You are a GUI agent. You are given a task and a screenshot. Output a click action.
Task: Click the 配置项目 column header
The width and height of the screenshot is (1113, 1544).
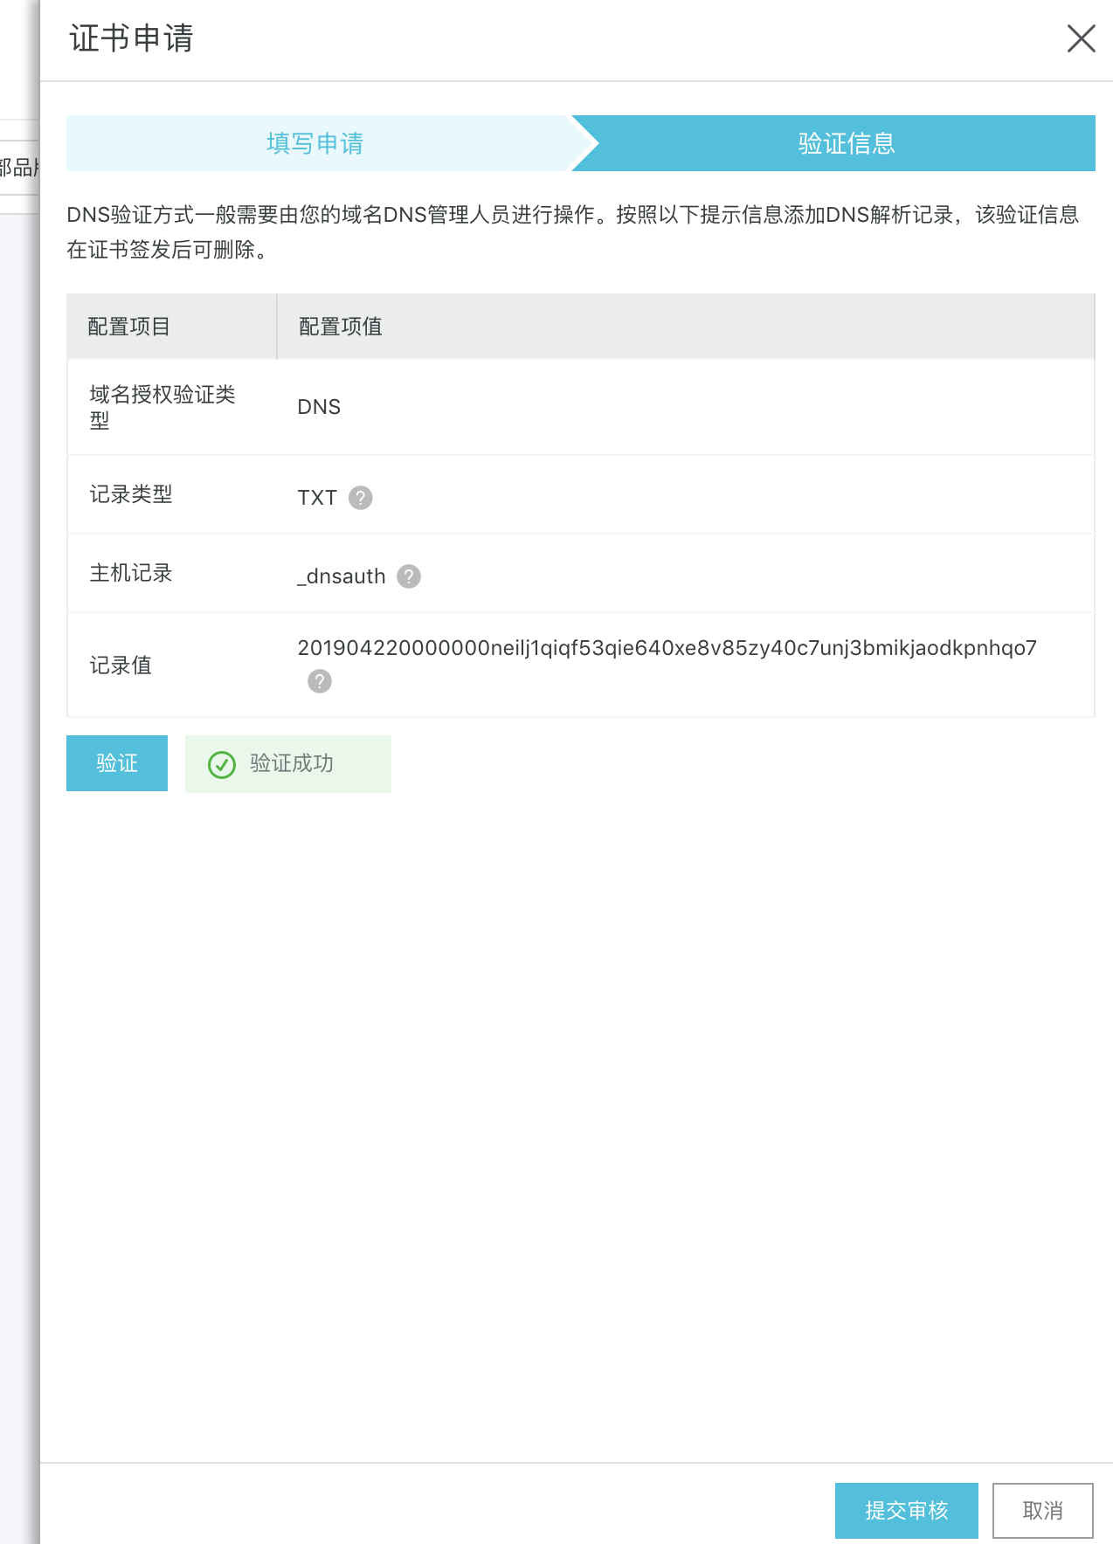pyautogui.click(x=129, y=327)
